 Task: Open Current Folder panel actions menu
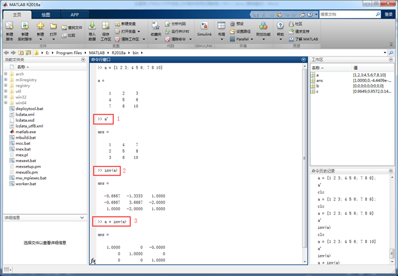(84, 59)
